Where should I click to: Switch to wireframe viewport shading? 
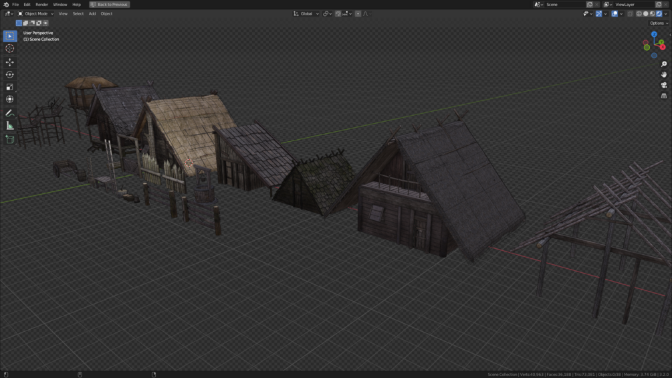639,13
